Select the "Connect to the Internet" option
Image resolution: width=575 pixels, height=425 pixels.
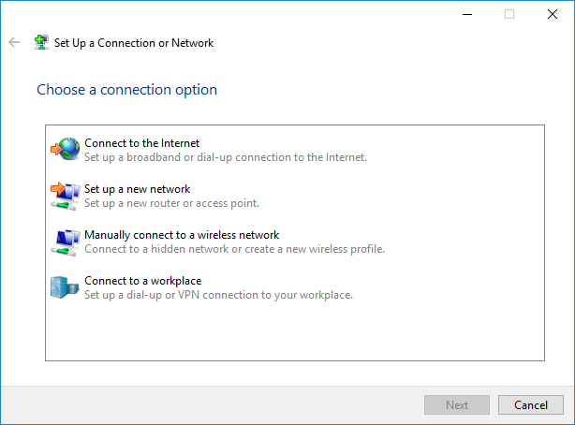pos(141,143)
